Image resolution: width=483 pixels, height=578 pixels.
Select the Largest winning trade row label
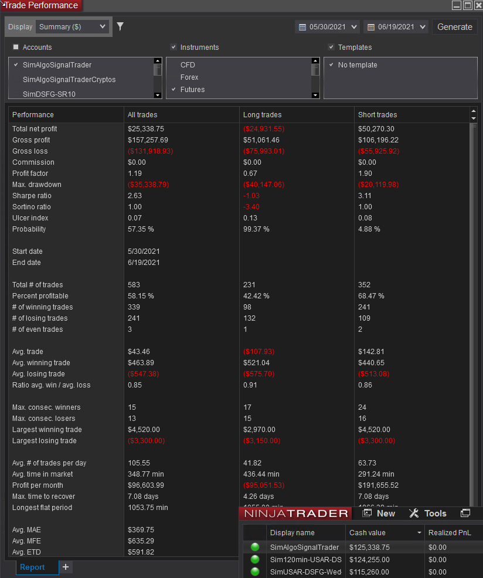[x=47, y=430]
